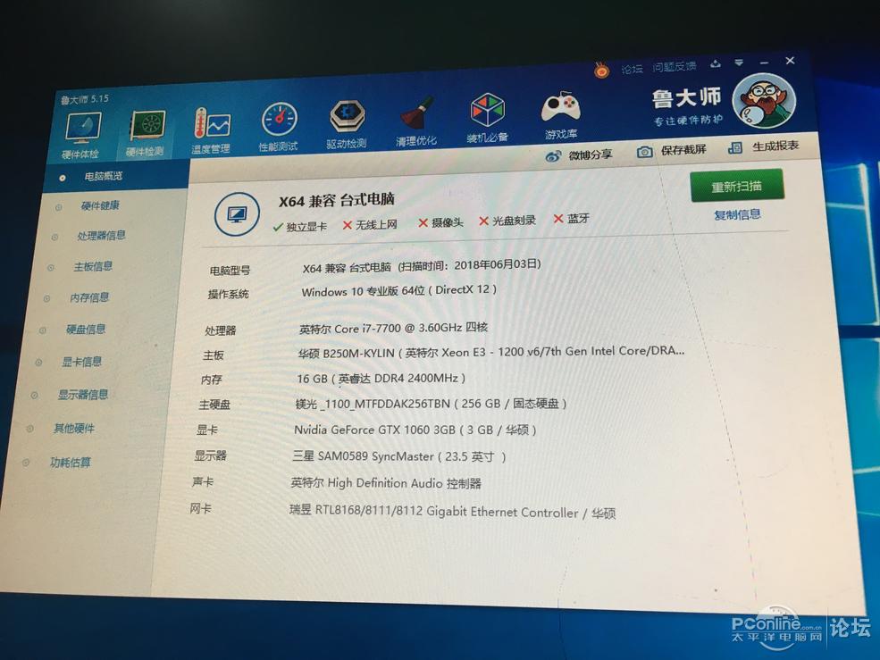This screenshot has height=660, width=880.
Task: Click the 鲁大师 mascot avatar
Action: tap(764, 102)
